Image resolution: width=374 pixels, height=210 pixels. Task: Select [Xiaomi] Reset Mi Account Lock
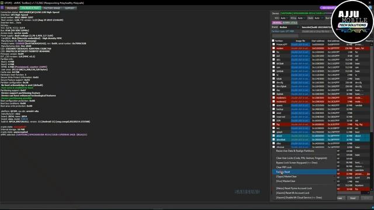[x=304, y=193]
